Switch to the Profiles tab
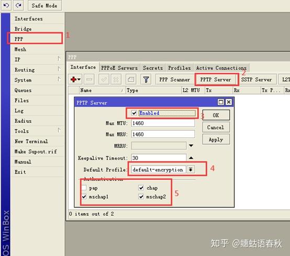 (x=180, y=68)
